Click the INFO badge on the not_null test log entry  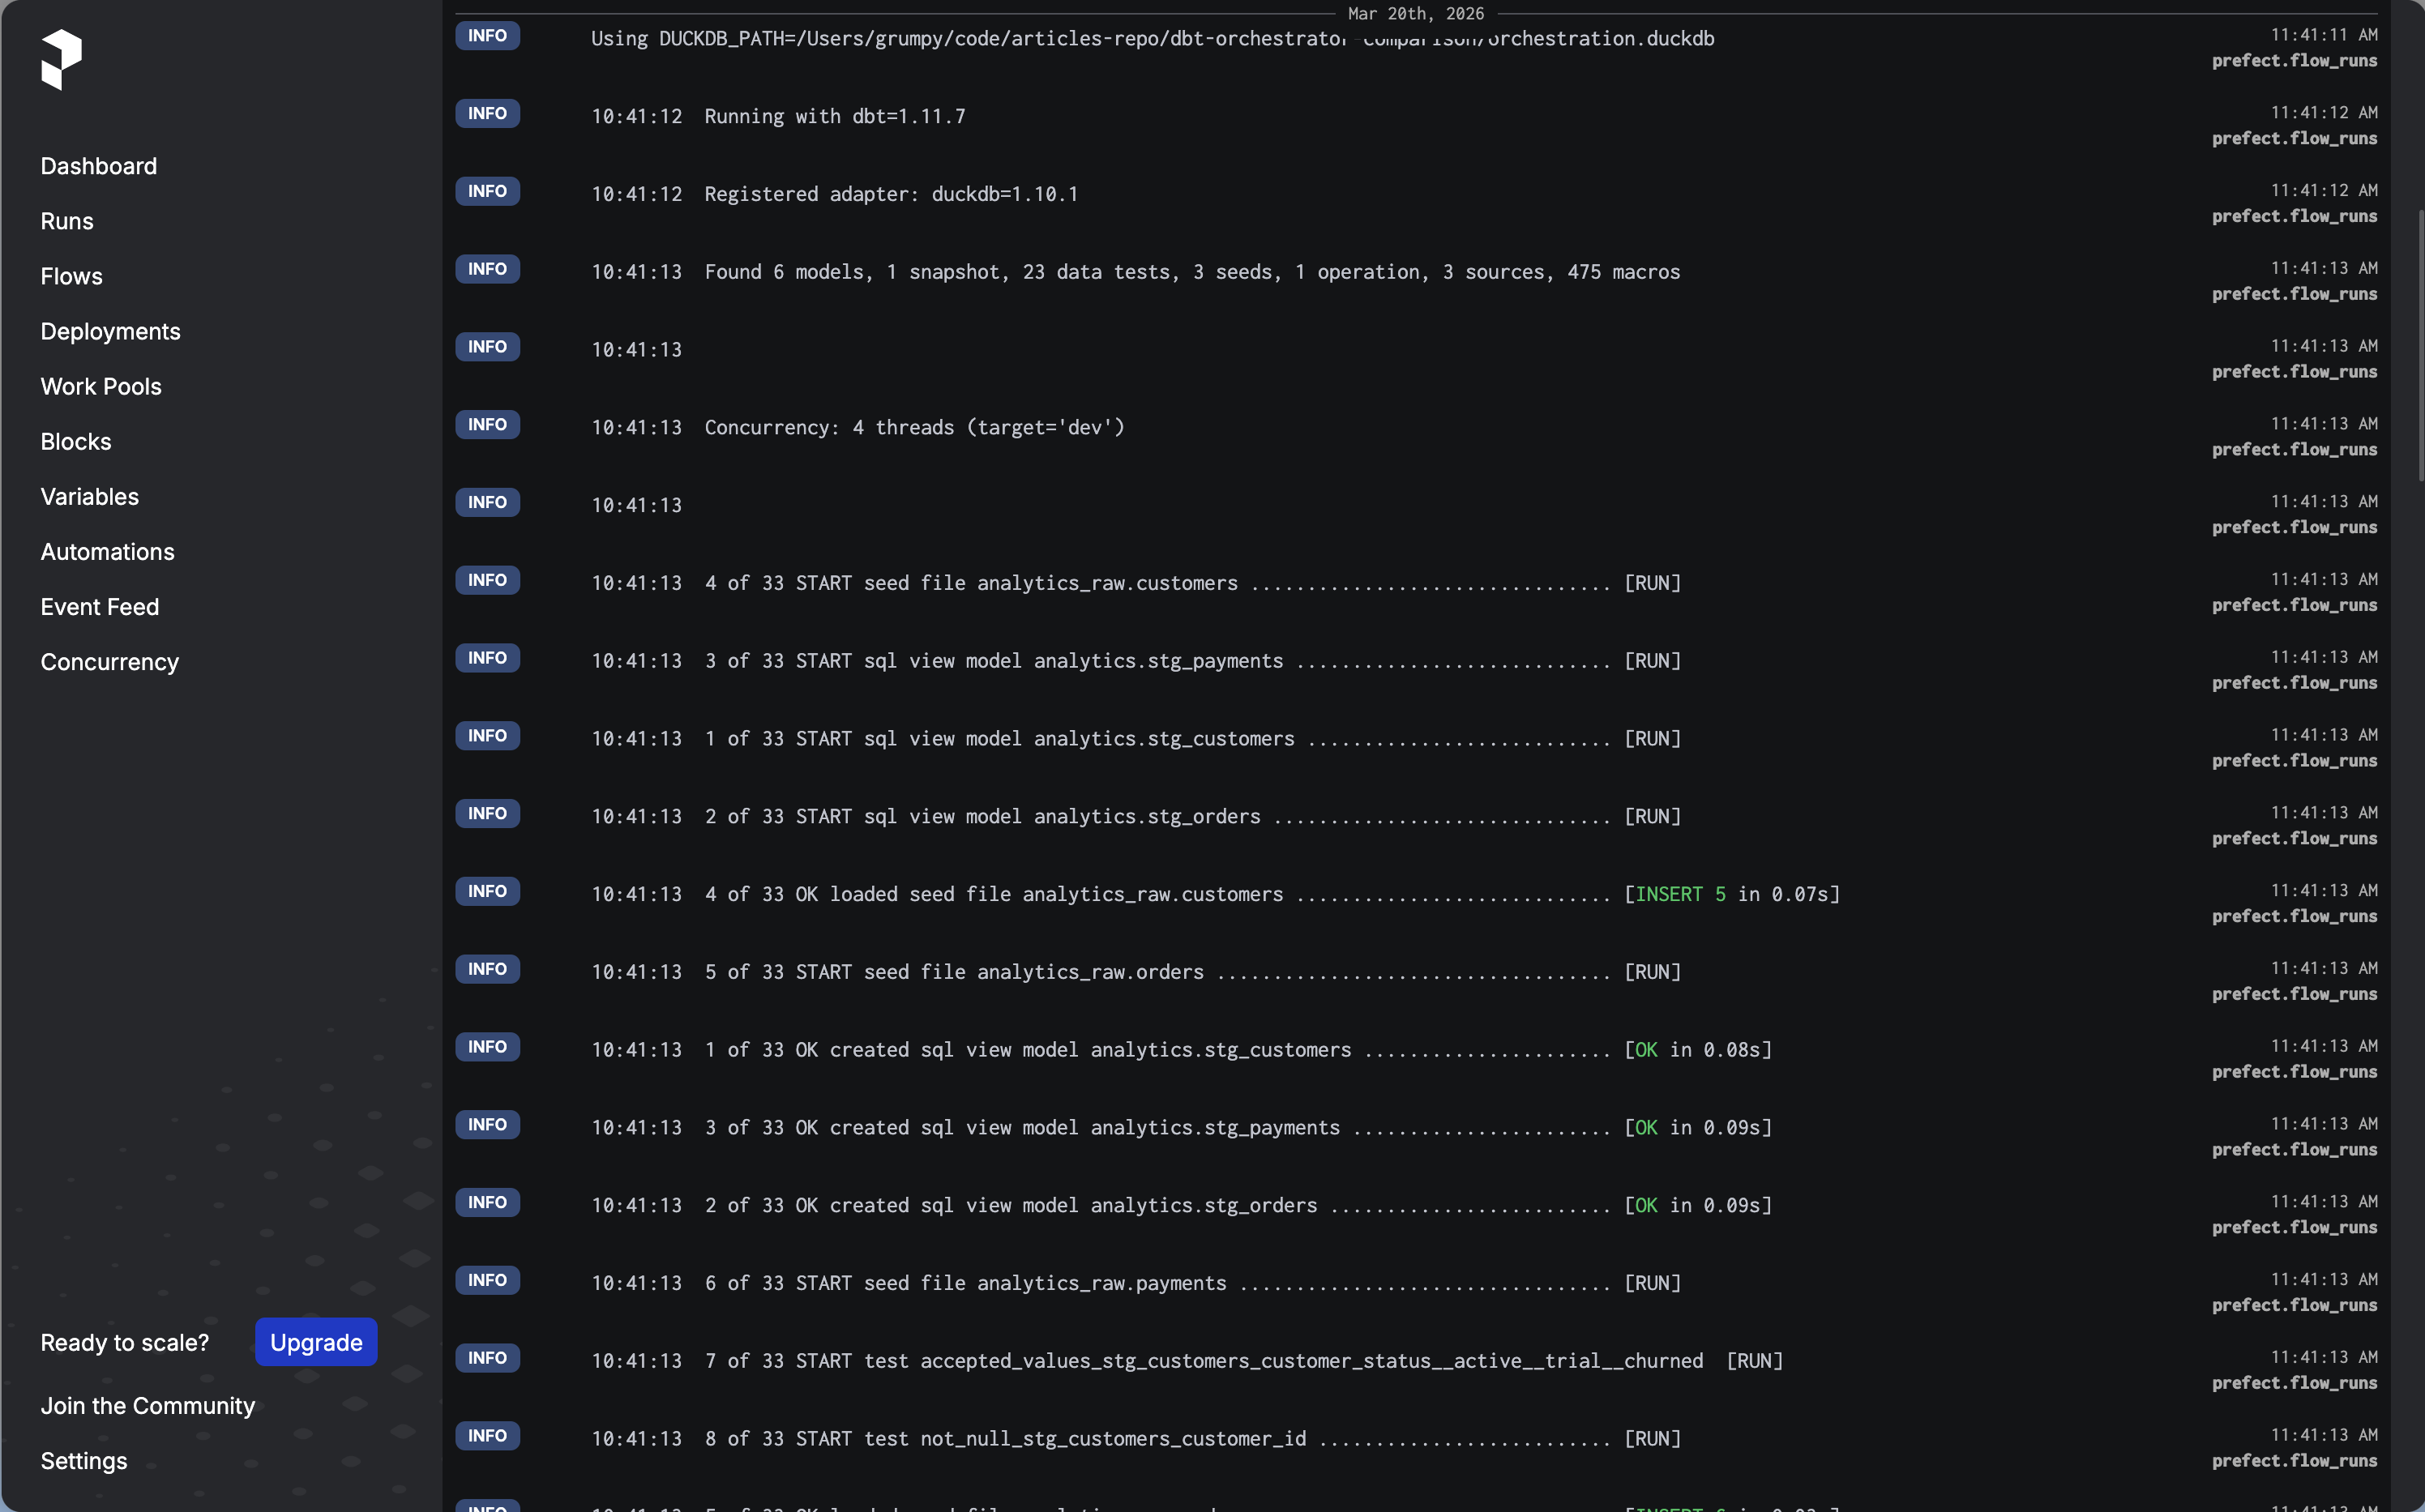click(x=487, y=1435)
